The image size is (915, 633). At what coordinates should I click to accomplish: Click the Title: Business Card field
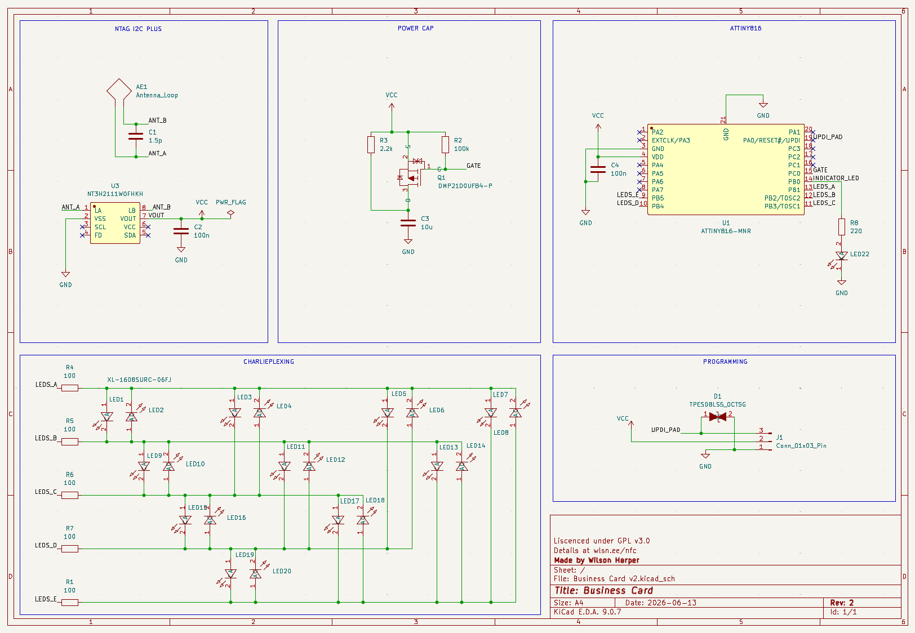603,590
